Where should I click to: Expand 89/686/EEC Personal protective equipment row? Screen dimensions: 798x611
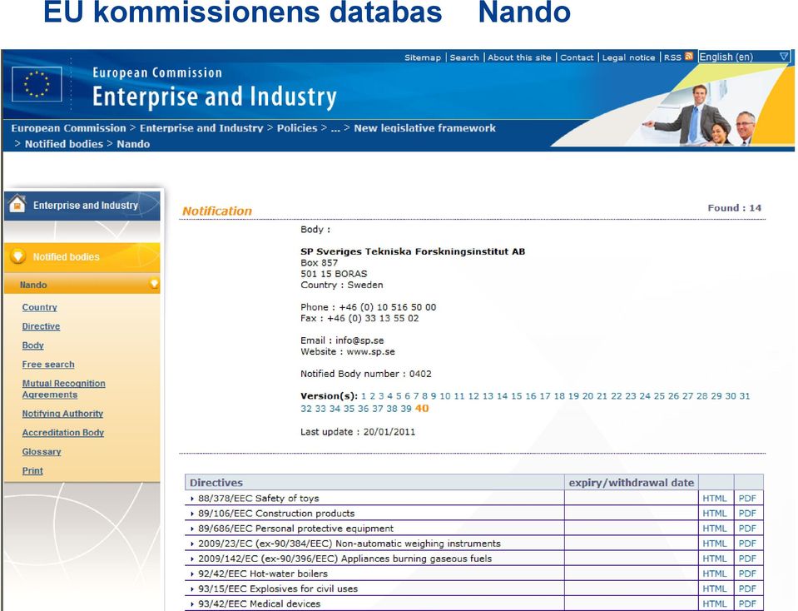(x=192, y=529)
